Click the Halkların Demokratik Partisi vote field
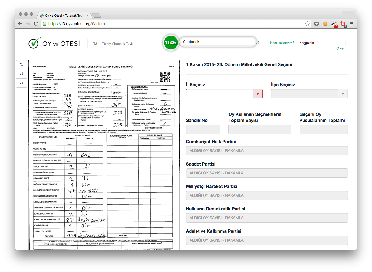372x272 pixels. coord(267,218)
